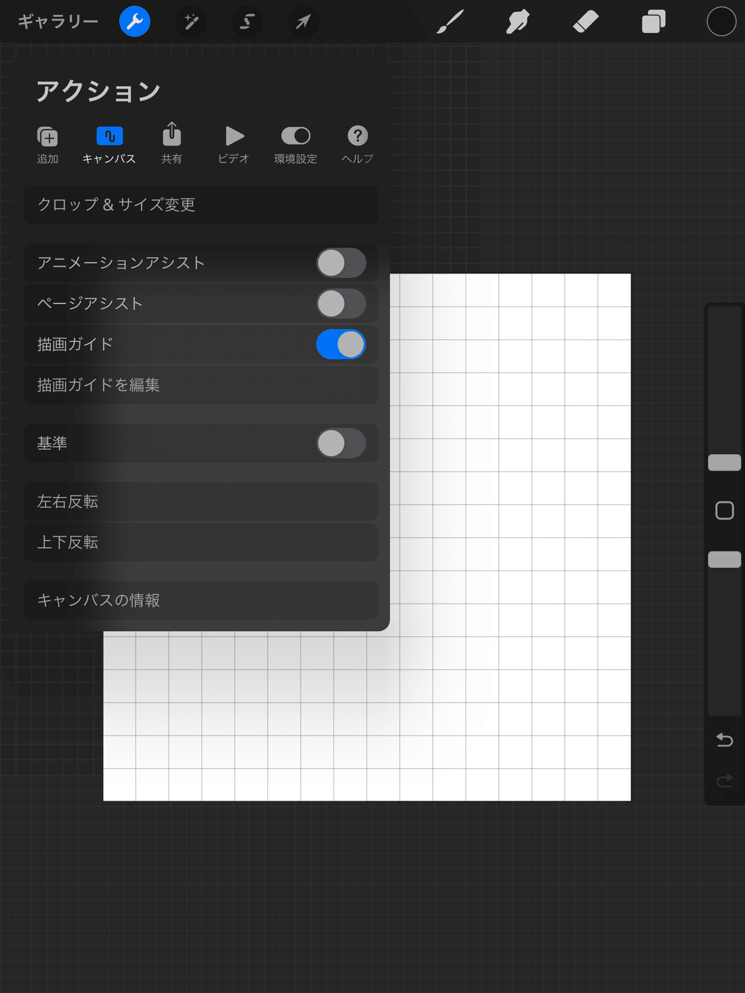Switch to the ビデオ tab
This screenshot has height=993, width=745.
click(x=233, y=145)
